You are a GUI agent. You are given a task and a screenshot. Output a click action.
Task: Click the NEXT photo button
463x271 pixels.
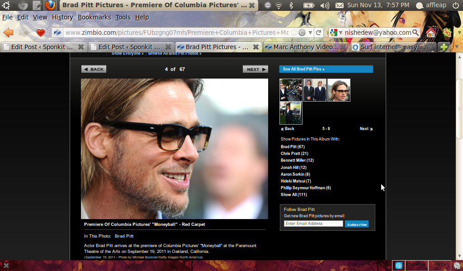tap(255, 69)
